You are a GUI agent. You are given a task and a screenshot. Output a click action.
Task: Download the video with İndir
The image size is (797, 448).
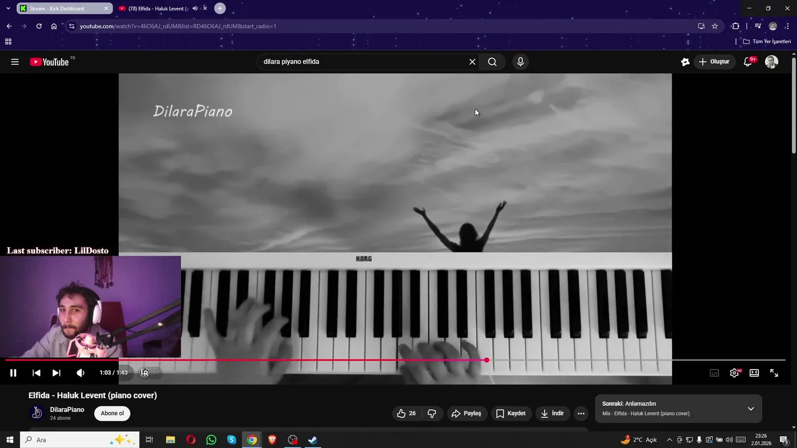coord(552,413)
